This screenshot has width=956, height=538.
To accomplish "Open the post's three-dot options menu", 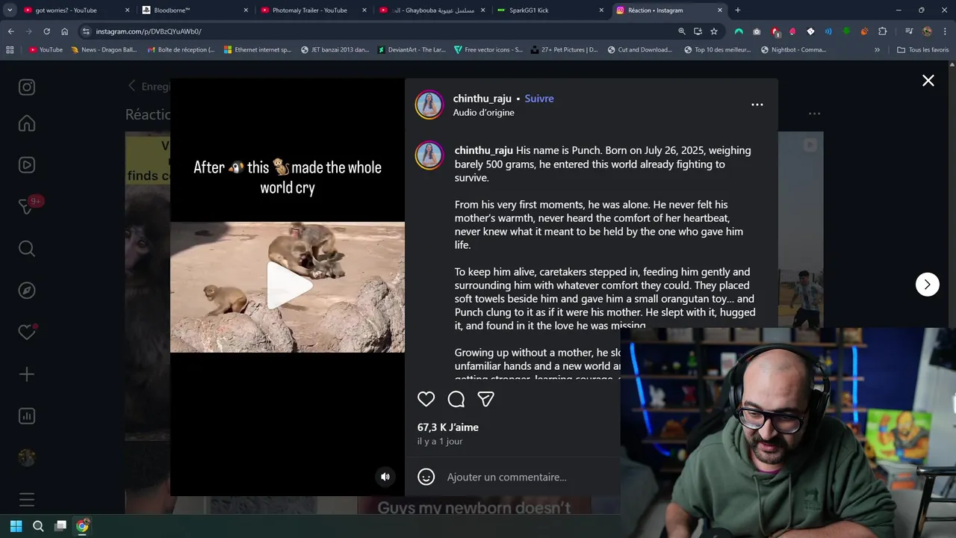I will coord(757,105).
